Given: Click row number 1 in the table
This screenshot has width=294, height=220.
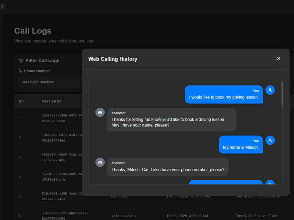Looking at the screenshot, I should [x=19, y=118].
